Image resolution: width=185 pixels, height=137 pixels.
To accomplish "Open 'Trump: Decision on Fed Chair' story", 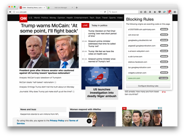I will 102,33.
